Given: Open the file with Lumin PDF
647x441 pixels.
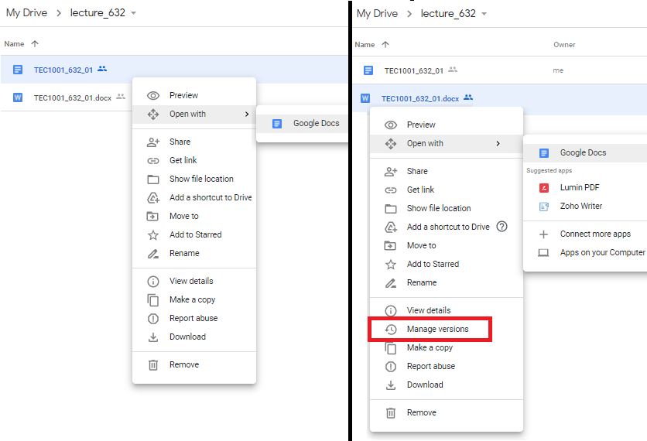Looking at the screenshot, I should tap(580, 187).
